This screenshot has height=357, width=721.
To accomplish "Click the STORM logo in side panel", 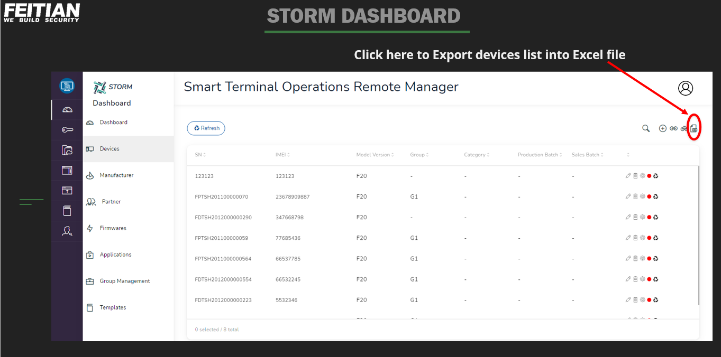I will [x=113, y=87].
